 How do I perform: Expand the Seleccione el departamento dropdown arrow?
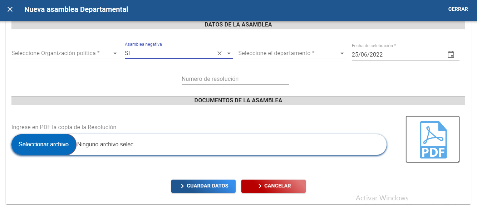point(342,54)
